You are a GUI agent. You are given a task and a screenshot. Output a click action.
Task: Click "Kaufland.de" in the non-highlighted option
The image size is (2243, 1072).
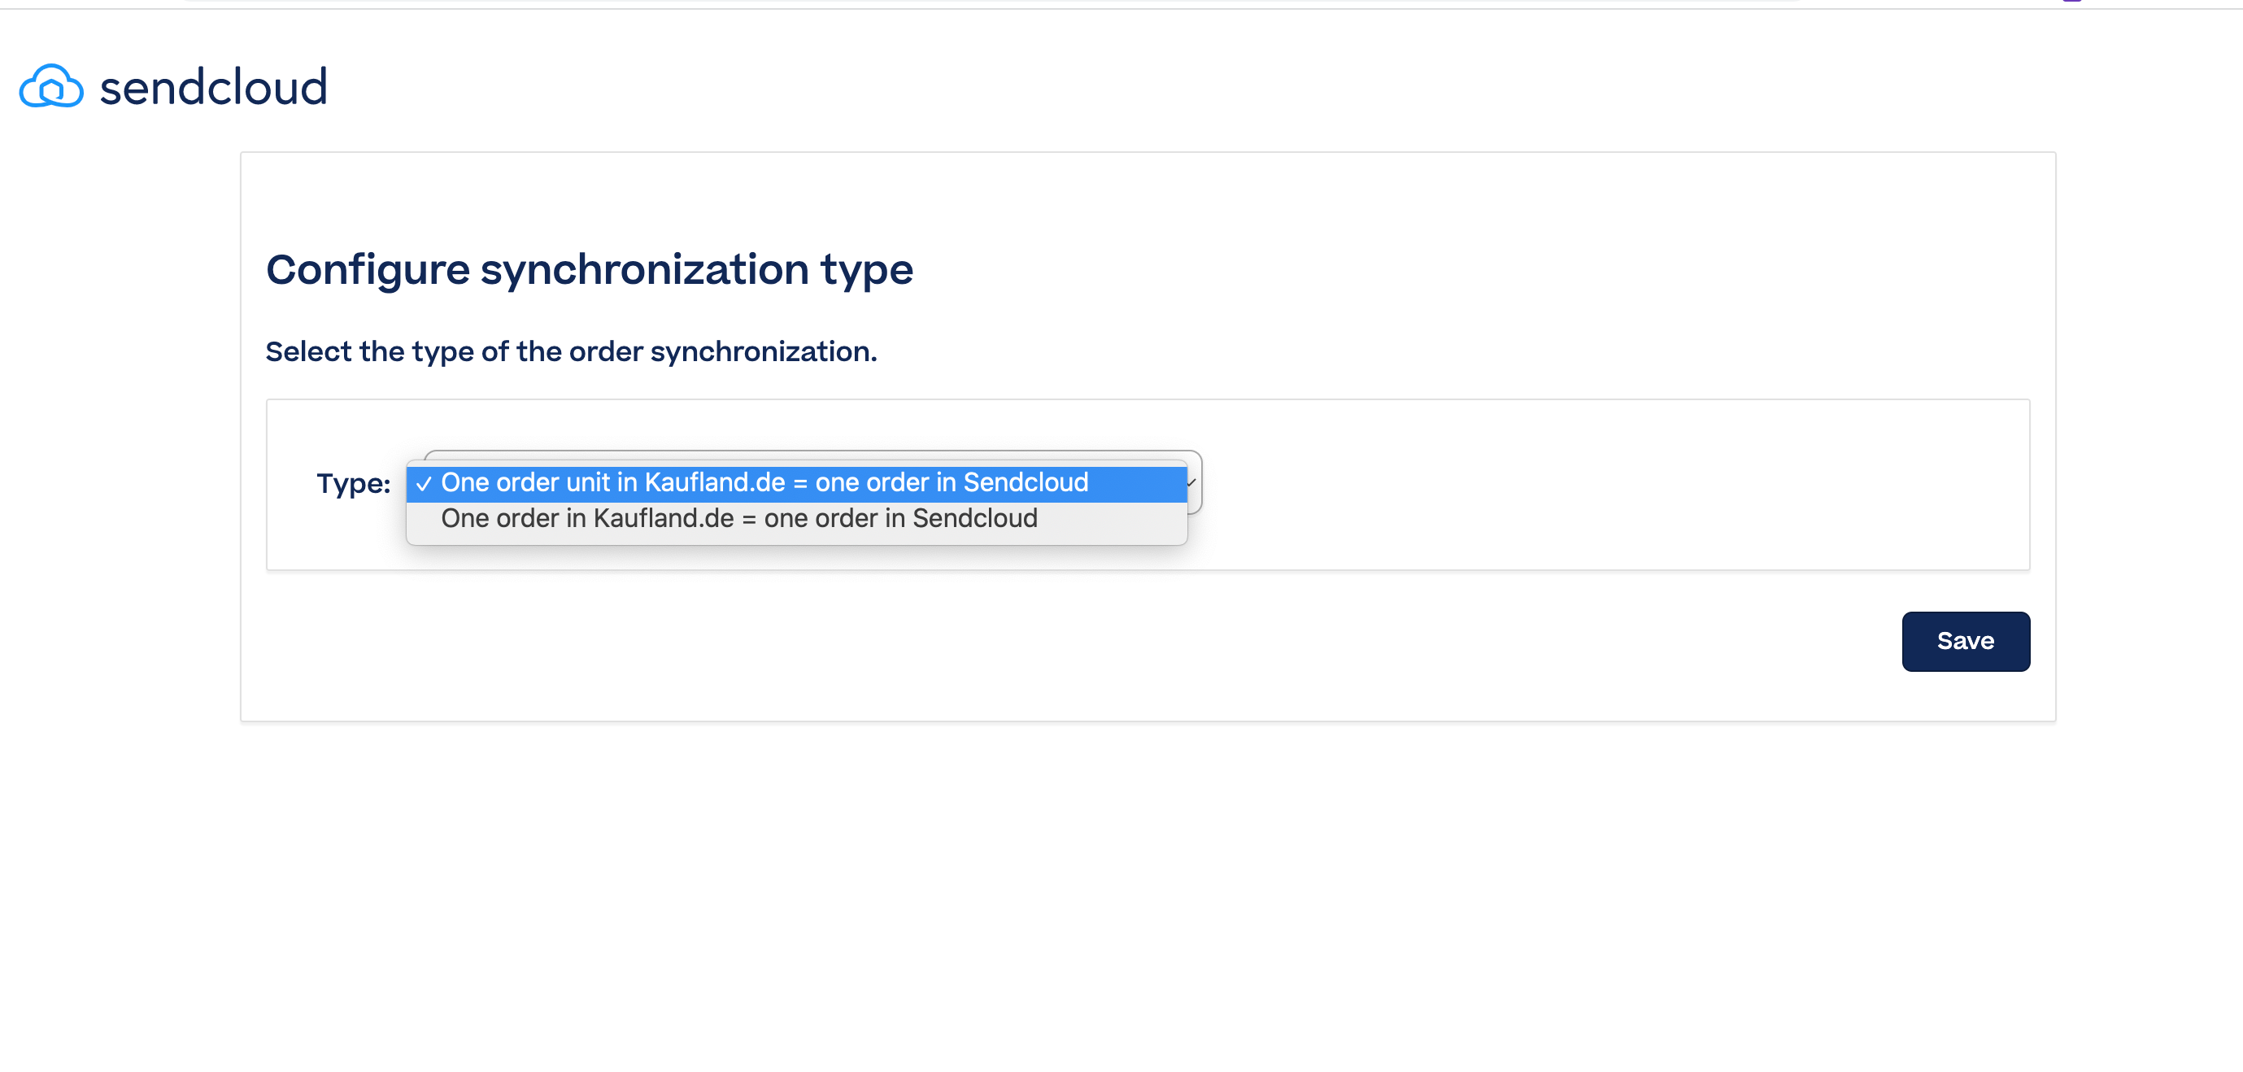tap(664, 519)
